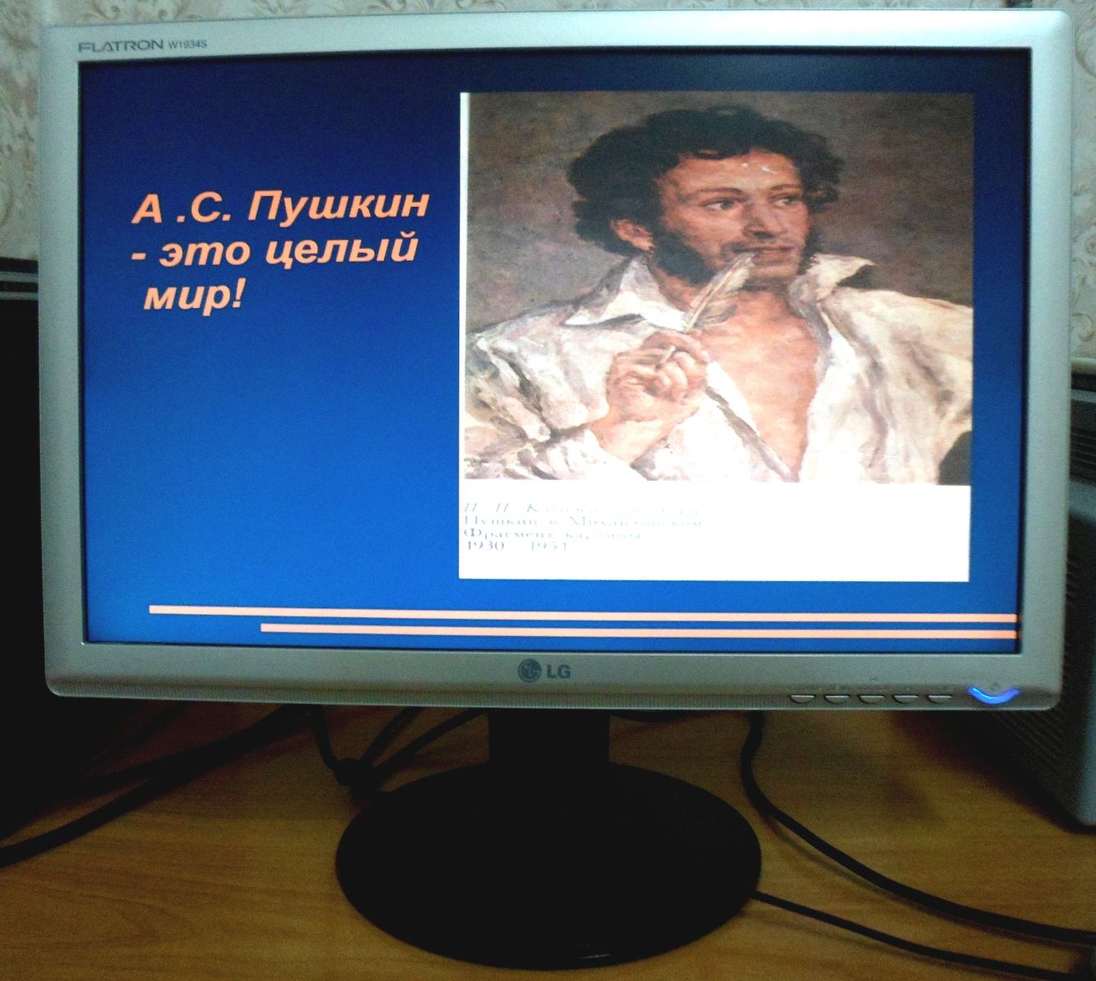Click the slide title "А .С. Пушкин - это целый мир!"
Screen dimensions: 1096x981
tap(281, 253)
